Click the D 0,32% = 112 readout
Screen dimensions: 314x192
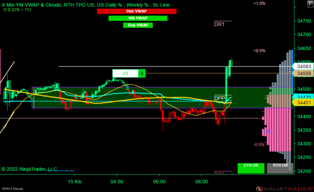pos(18,10)
